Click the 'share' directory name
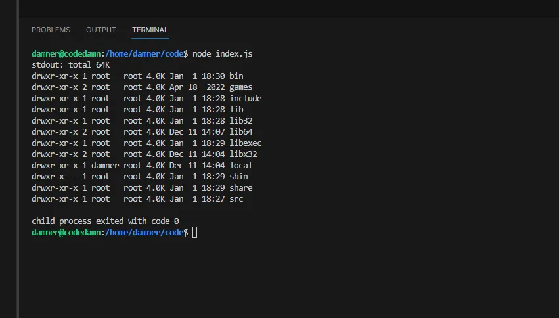Viewport: 559px width, 318px height. [x=240, y=187]
